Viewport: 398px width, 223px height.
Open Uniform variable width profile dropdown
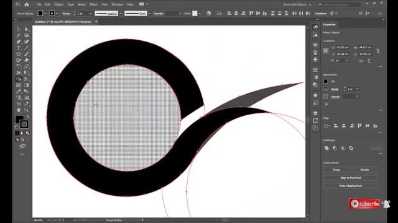click(x=121, y=14)
